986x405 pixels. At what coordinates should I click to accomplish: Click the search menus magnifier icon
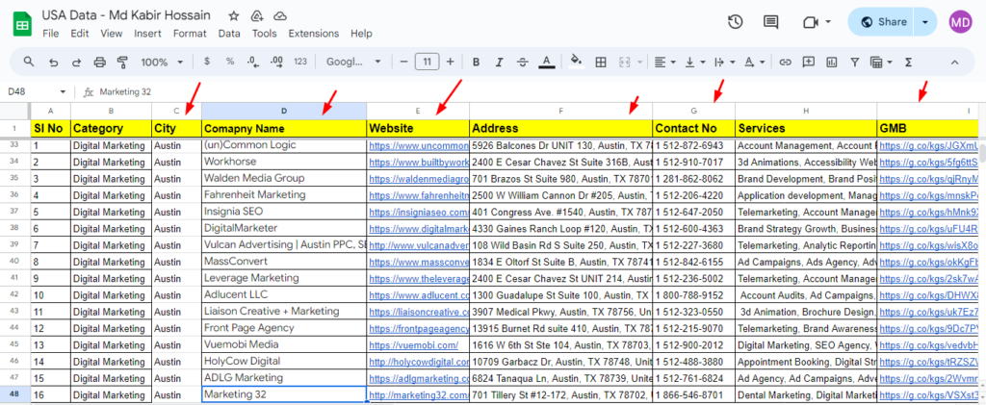(29, 62)
